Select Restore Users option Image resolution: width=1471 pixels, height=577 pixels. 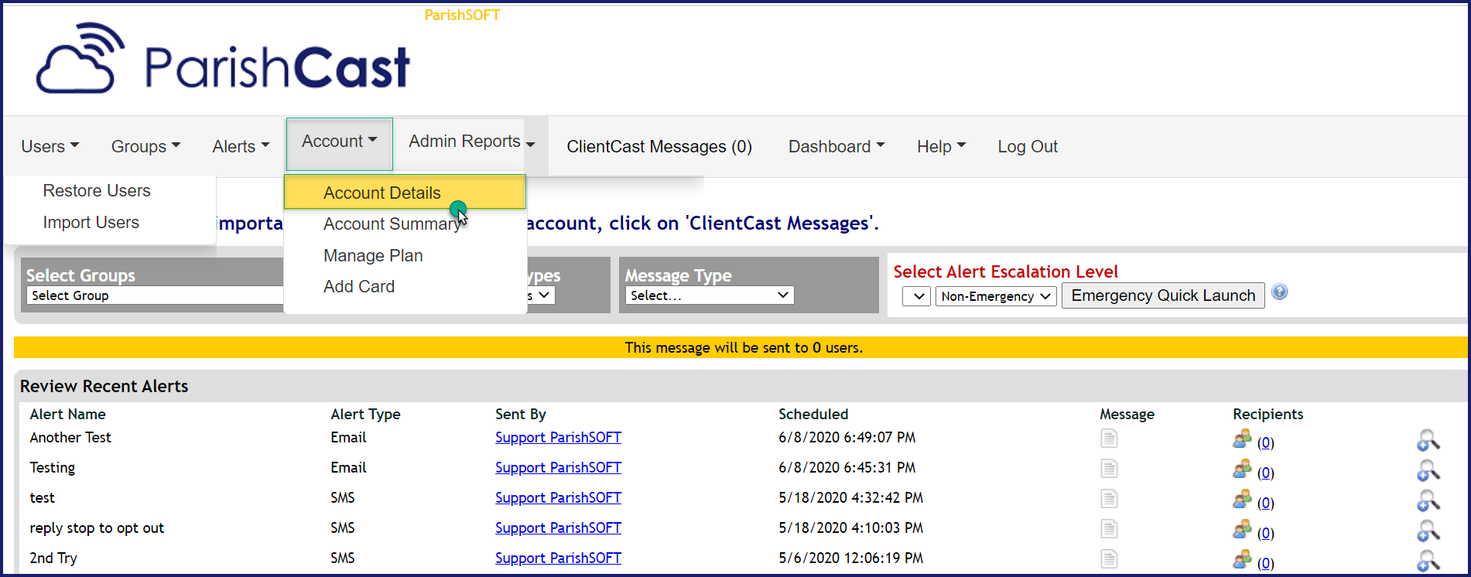click(x=97, y=190)
